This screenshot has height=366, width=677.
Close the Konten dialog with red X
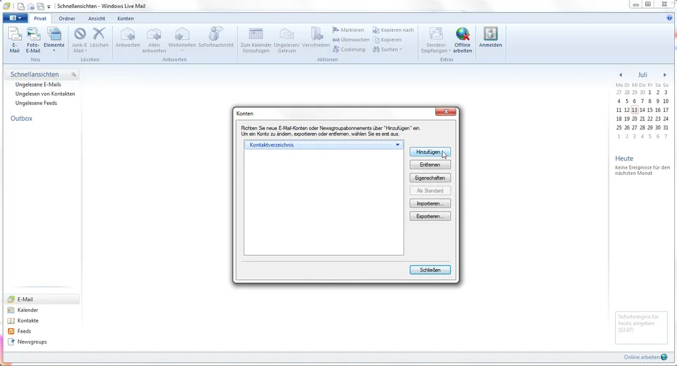tap(445, 112)
